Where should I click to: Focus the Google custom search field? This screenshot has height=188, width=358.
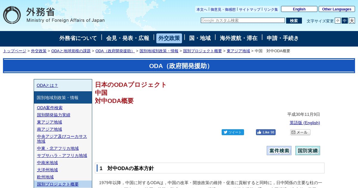point(243,20)
